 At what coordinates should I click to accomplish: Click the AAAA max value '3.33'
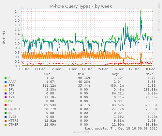pyautogui.click(x=152, y=82)
